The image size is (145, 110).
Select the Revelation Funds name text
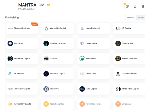pos(94,104)
